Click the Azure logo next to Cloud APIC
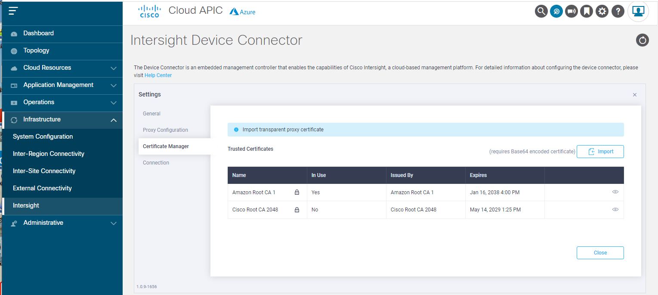This screenshot has width=658, height=295. [243, 12]
